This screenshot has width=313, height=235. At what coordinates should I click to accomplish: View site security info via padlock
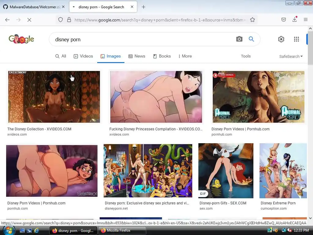click(x=69, y=20)
